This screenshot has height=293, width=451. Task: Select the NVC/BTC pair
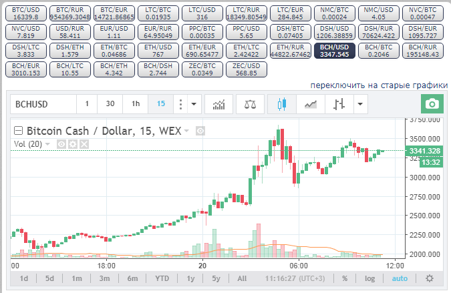pyautogui.click(x=422, y=13)
